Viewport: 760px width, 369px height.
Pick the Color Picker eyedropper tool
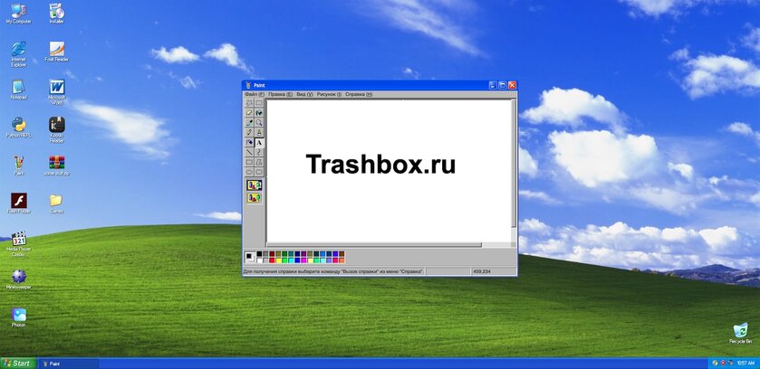click(249, 122)
